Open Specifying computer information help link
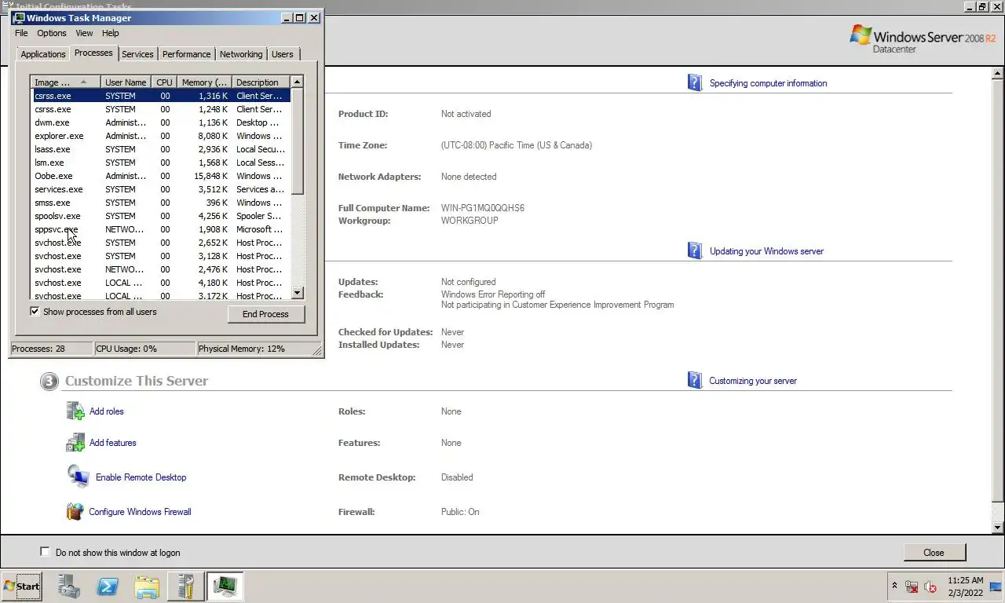This screenshot has width=1005, height=603. click(x=768, y=83)
